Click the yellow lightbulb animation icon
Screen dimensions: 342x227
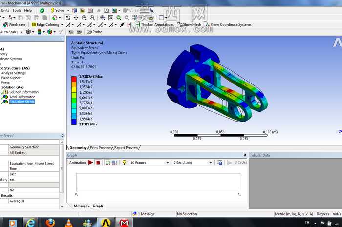[x=124, y=163]
